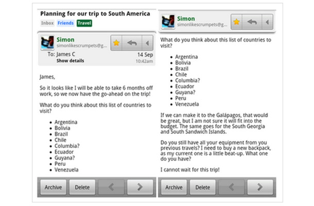Go to next conversation in left pane

pyautogui.click(x=140, y=187)
